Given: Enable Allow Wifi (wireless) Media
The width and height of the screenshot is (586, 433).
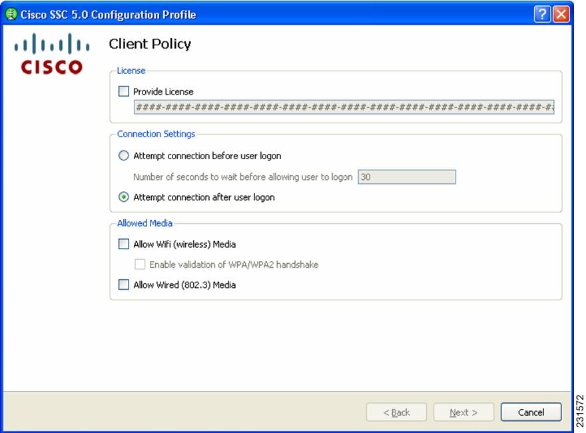Looking at the screenshot, I should pyautogui.click(x=124, y=244).
